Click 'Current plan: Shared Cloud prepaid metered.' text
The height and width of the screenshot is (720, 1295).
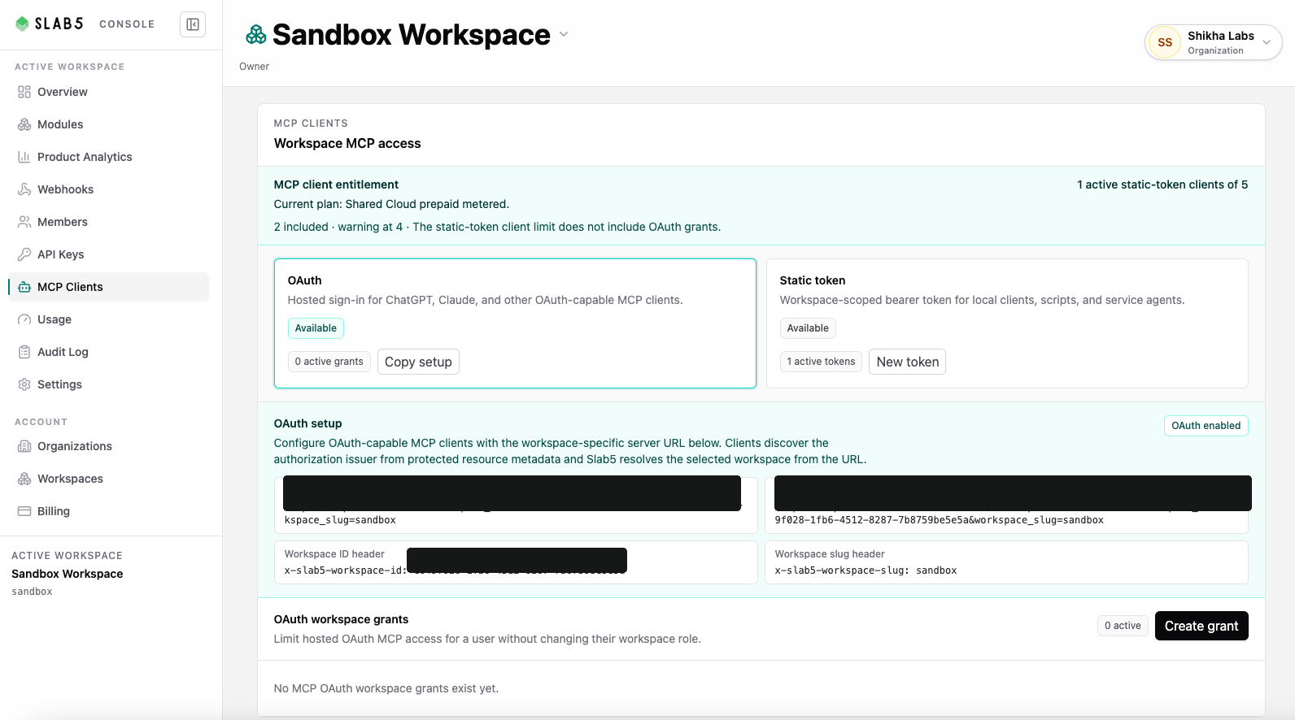coord(391,204)
